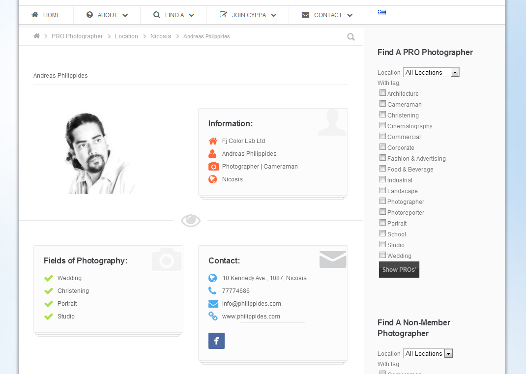Open the breadcrumb search magnifier icon
The image size is (526, 374).
click(351, 36)
